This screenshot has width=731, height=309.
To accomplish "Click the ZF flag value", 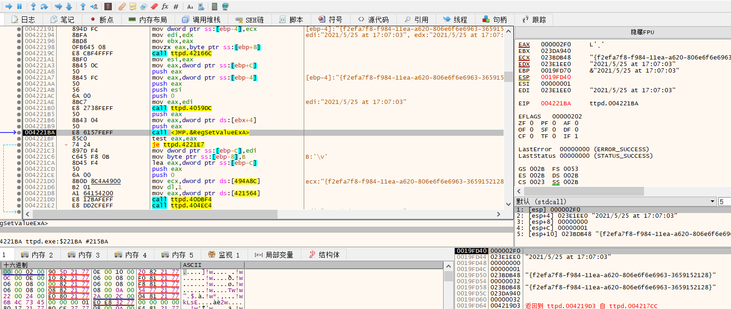I will tap(531, 123).
